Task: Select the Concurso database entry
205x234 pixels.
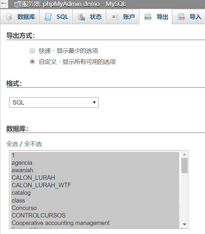Action: tap(95, 208)
